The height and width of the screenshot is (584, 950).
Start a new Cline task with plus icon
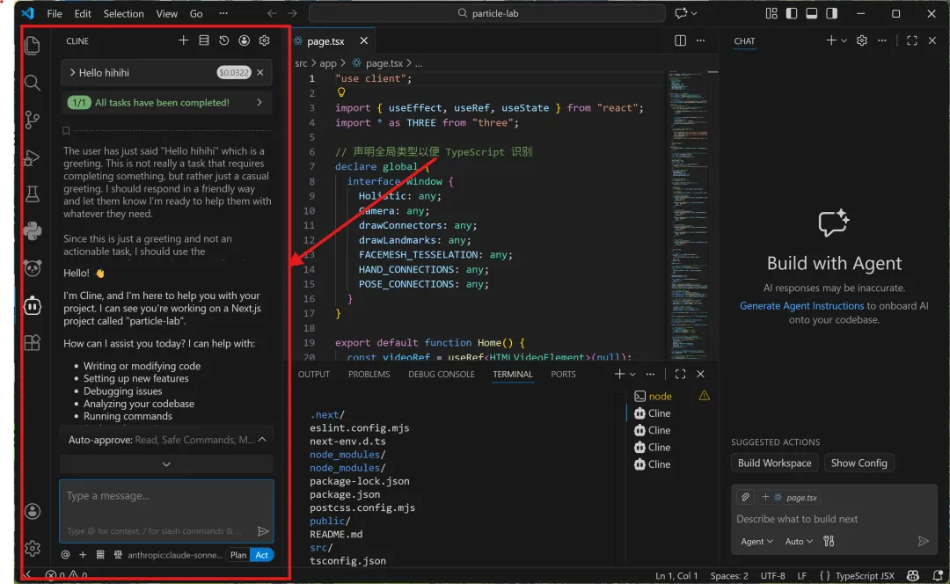coord(184,40)
